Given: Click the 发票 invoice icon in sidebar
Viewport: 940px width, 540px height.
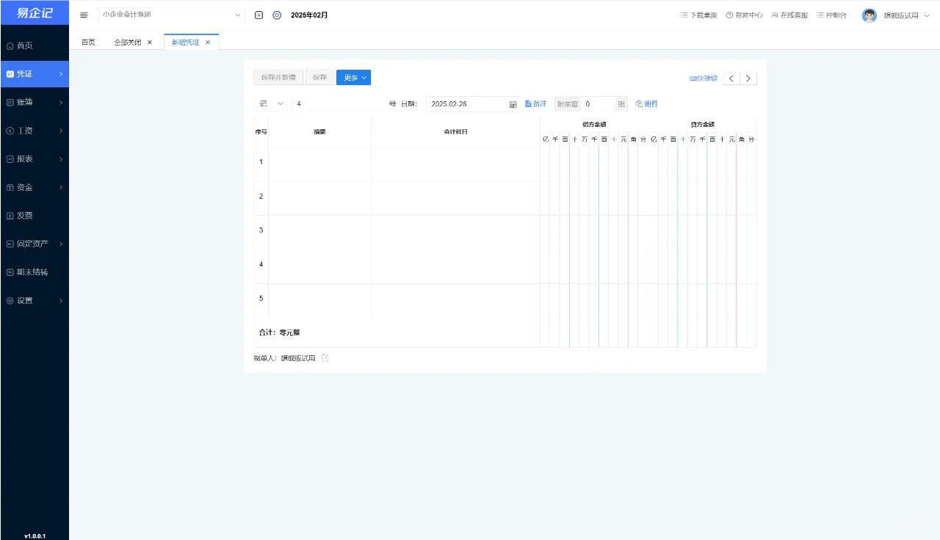Looking at the screenshot, I should (10, 216).
